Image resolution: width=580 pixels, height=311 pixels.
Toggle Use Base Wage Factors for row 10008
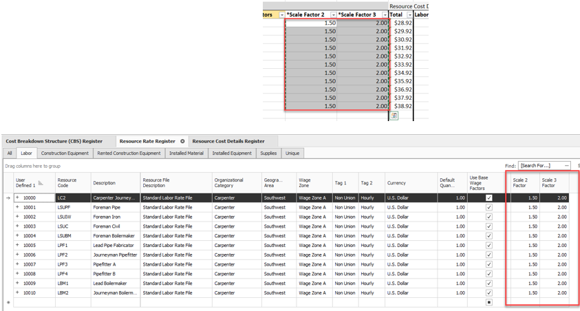[488, 274]
